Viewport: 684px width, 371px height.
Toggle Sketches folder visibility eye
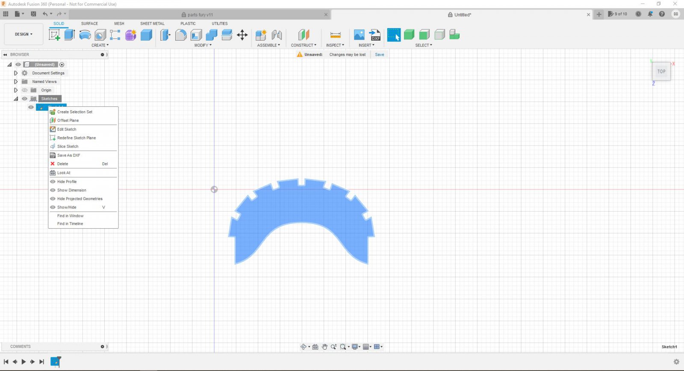pos(24,99)
